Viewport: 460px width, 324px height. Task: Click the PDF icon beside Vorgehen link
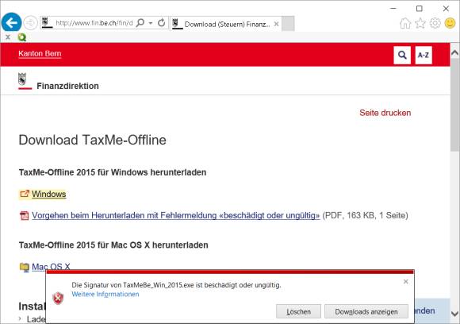(x=24, y=216)
